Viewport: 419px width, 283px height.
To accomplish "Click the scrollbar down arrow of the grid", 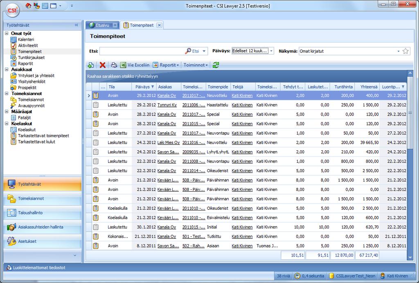I will tap(410, 258).
